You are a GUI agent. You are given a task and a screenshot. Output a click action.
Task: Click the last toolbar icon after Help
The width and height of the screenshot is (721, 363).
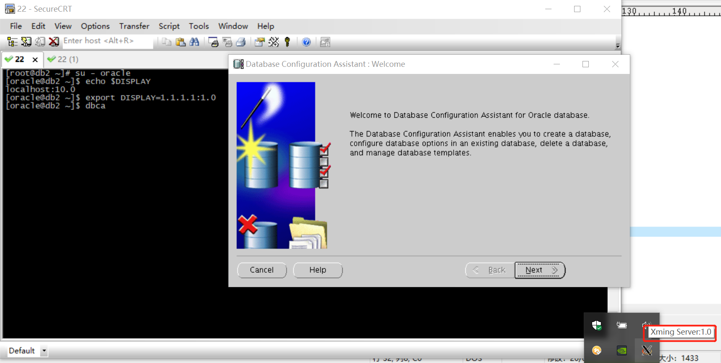[325, 42]
